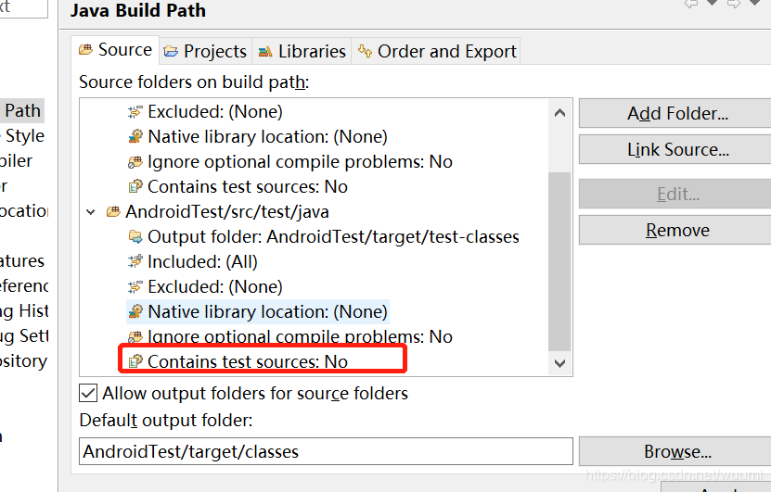Click the AndroidTest/src/test/java source folder icon

tap(113, 212)
